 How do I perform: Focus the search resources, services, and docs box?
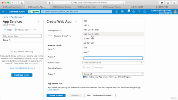click(x=76, y=12)
